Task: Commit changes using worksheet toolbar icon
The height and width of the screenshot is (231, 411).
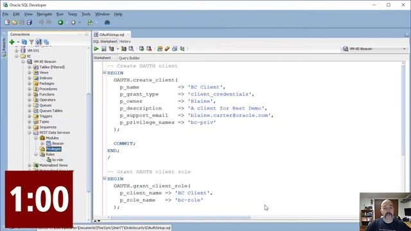Action: [141, 49]
